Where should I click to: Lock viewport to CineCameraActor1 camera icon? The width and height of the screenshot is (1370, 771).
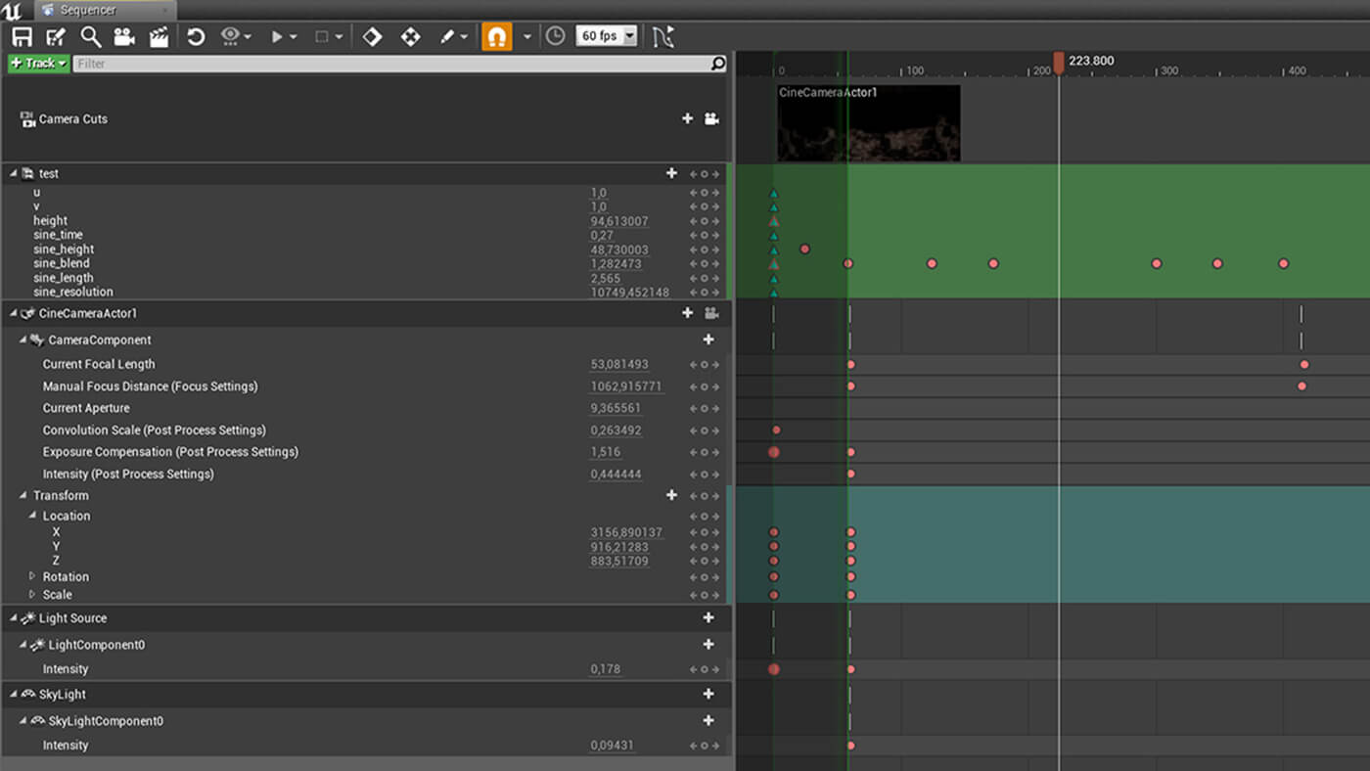[x=711, y=313]
